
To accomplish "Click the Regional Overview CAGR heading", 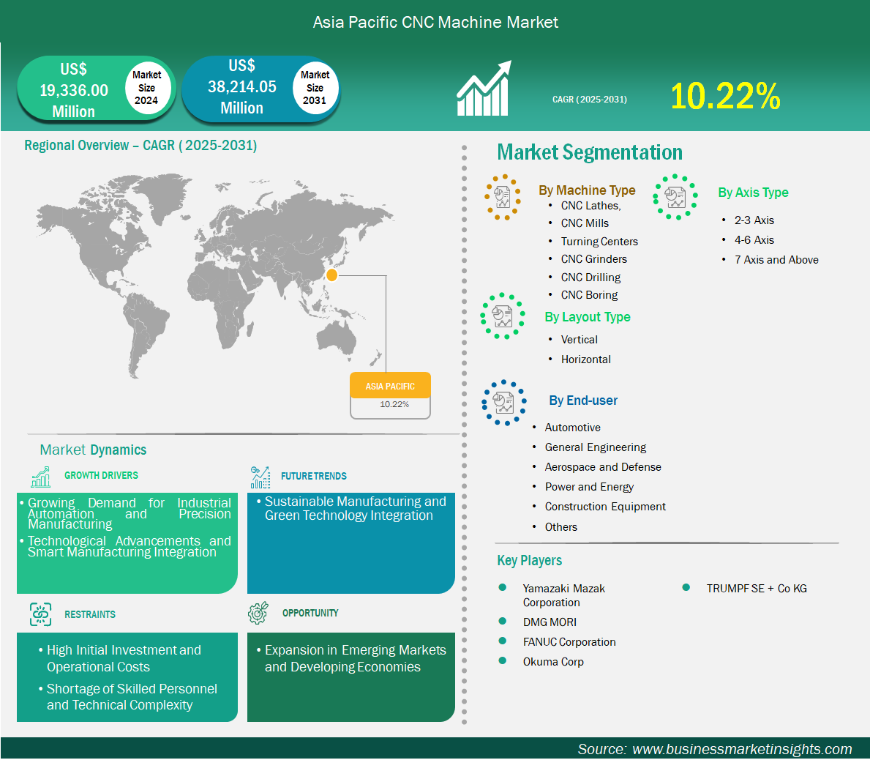I will [140, 145].
